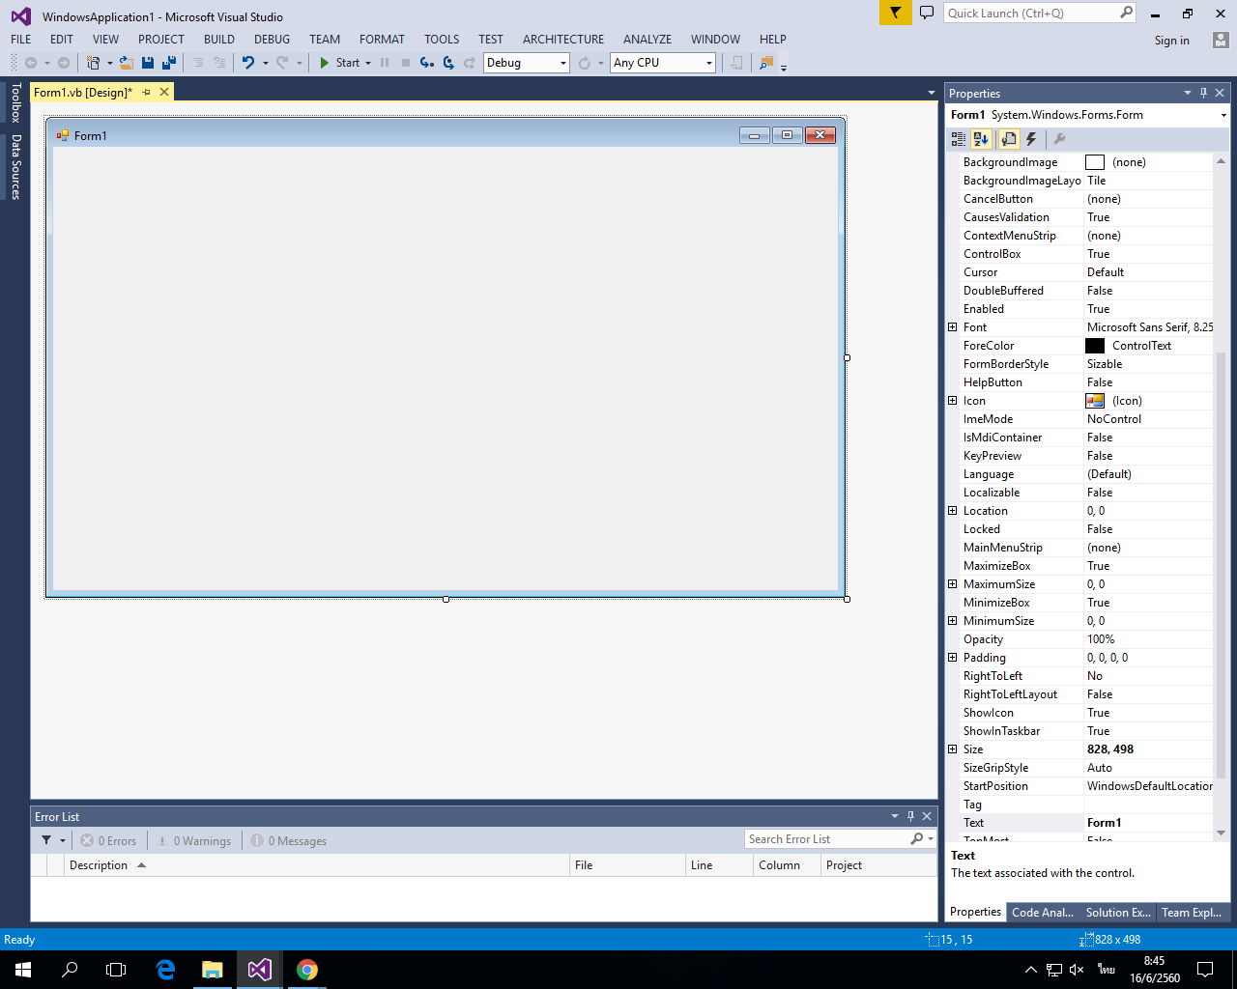The width and height of the screenshot is (1237, 989).
Task: Click the Save All toolbar icon
Action: (x=169, y=63)
